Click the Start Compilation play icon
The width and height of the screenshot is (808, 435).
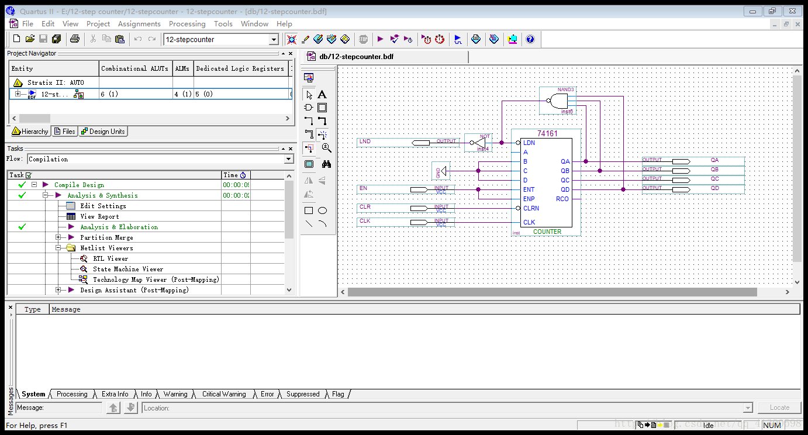tap(380, 39)
